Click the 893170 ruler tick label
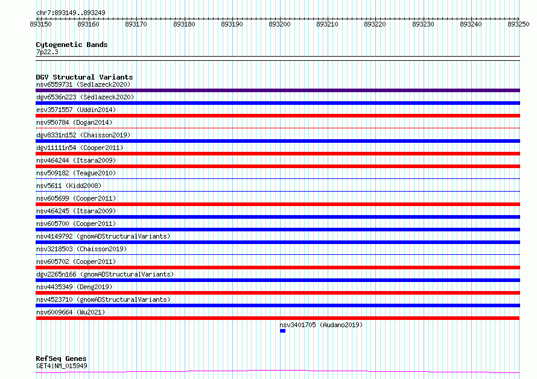The height and width of the screenshot is (379, 537). coord(136,24)
